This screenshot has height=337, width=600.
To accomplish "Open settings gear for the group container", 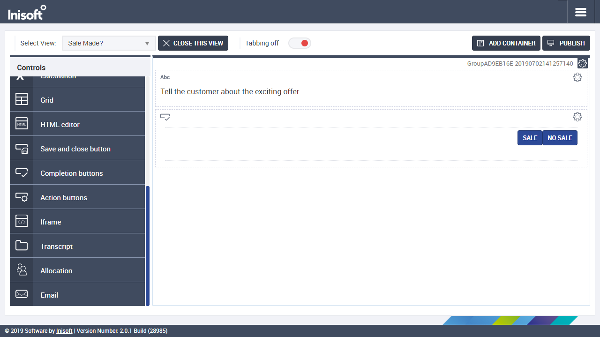I will [583, 63].
